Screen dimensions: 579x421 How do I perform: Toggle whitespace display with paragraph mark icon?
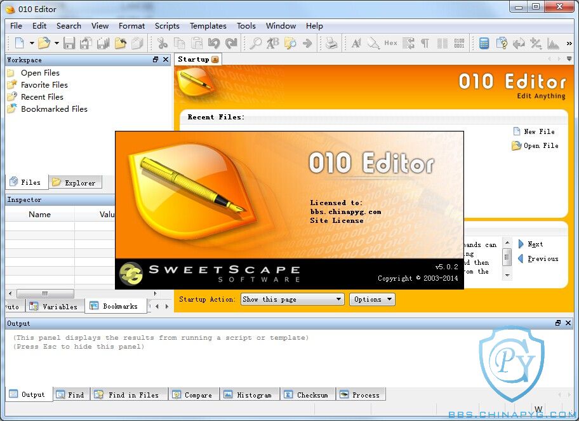pos(425,43)
